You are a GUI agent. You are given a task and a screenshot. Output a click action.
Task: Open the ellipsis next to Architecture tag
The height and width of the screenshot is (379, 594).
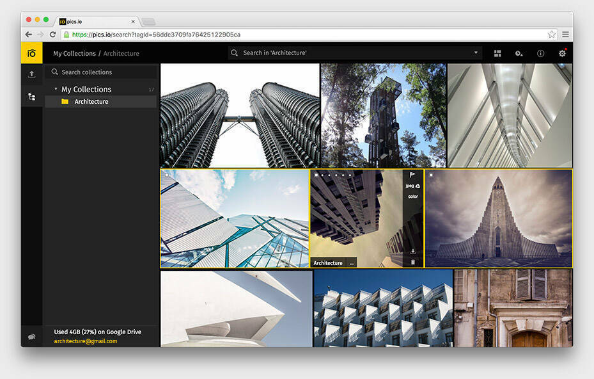tap(352, 263)
